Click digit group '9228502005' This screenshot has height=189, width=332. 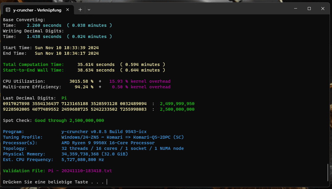(16, 109)
